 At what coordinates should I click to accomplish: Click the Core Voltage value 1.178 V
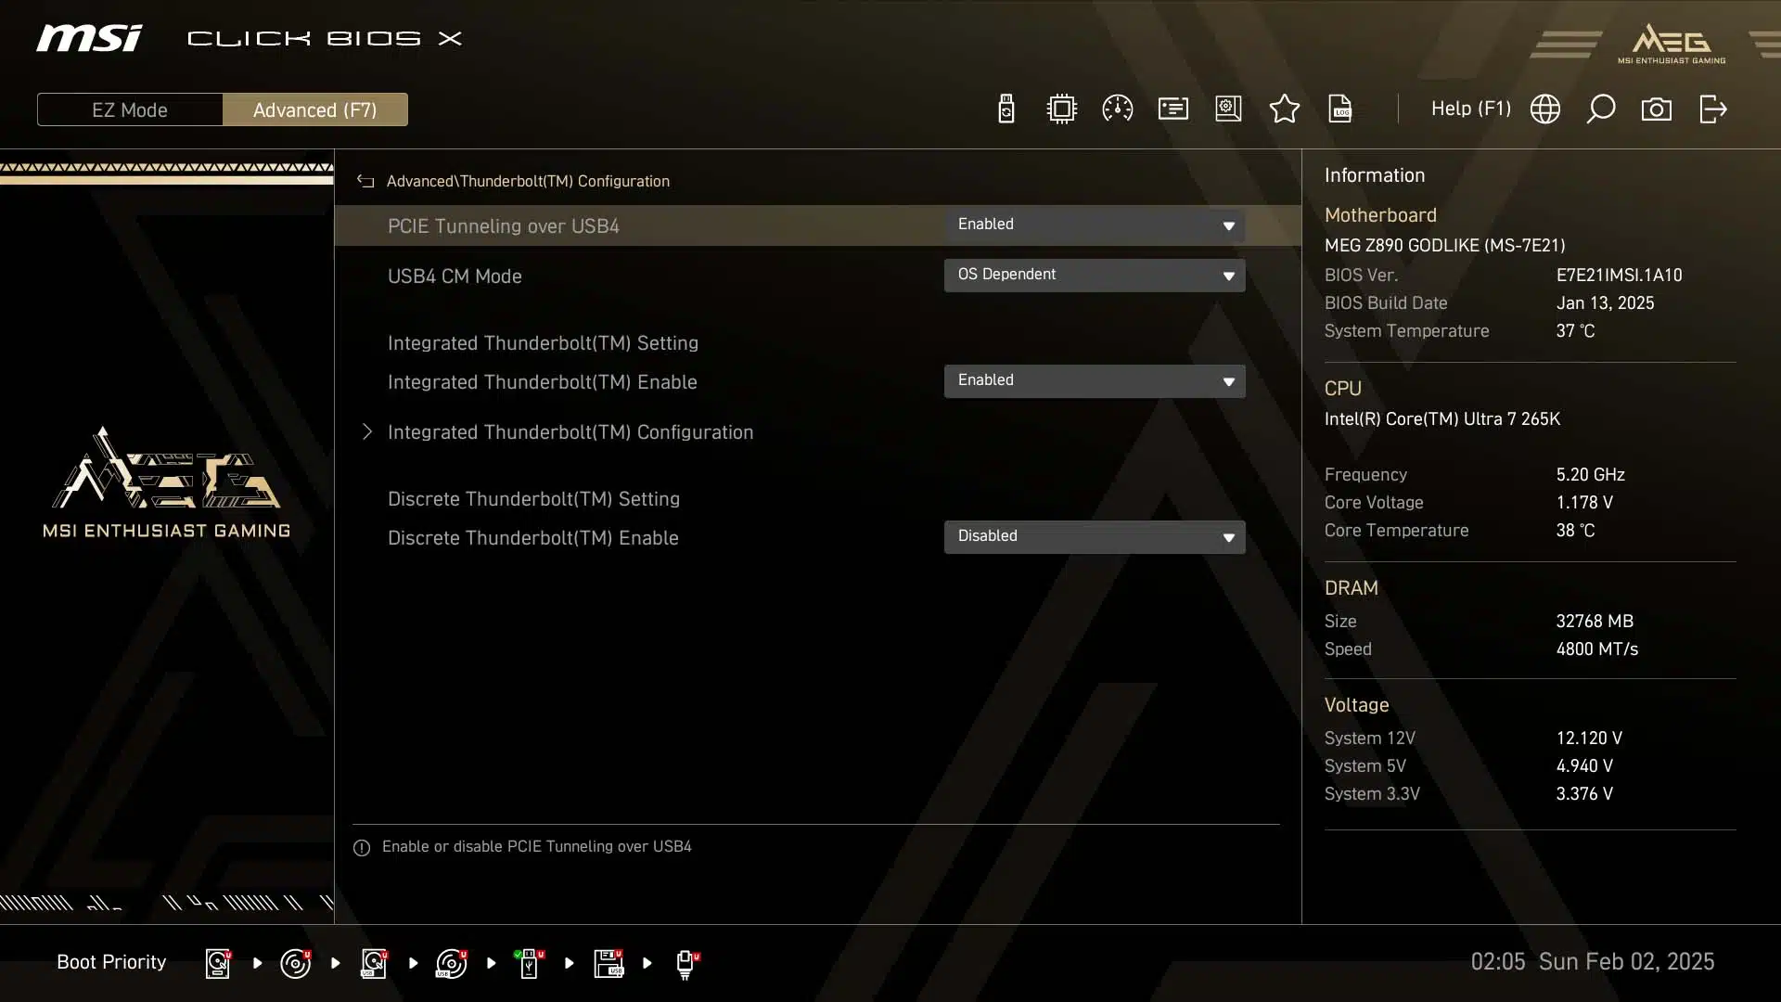point(1584,503)
